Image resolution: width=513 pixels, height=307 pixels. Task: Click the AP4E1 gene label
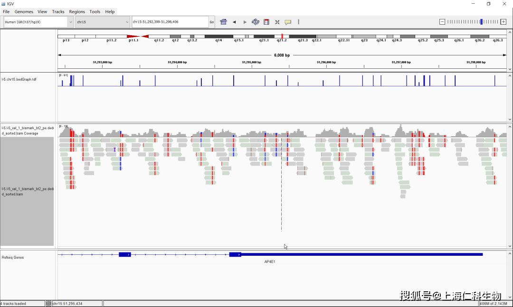270,261
